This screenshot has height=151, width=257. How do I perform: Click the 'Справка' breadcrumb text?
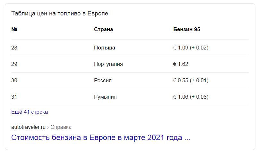[x=61, y=127]
